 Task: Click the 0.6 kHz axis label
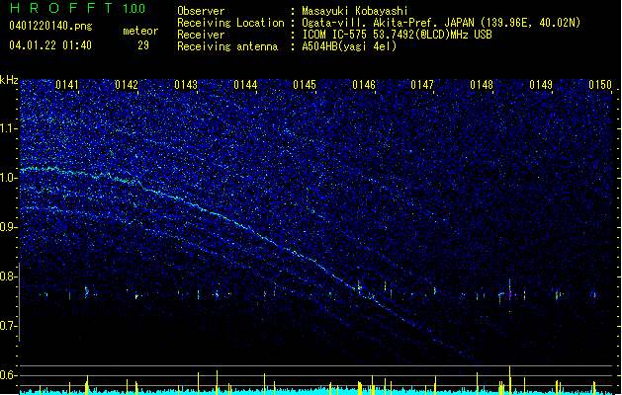pyautogui.click(x=9, y=375)
